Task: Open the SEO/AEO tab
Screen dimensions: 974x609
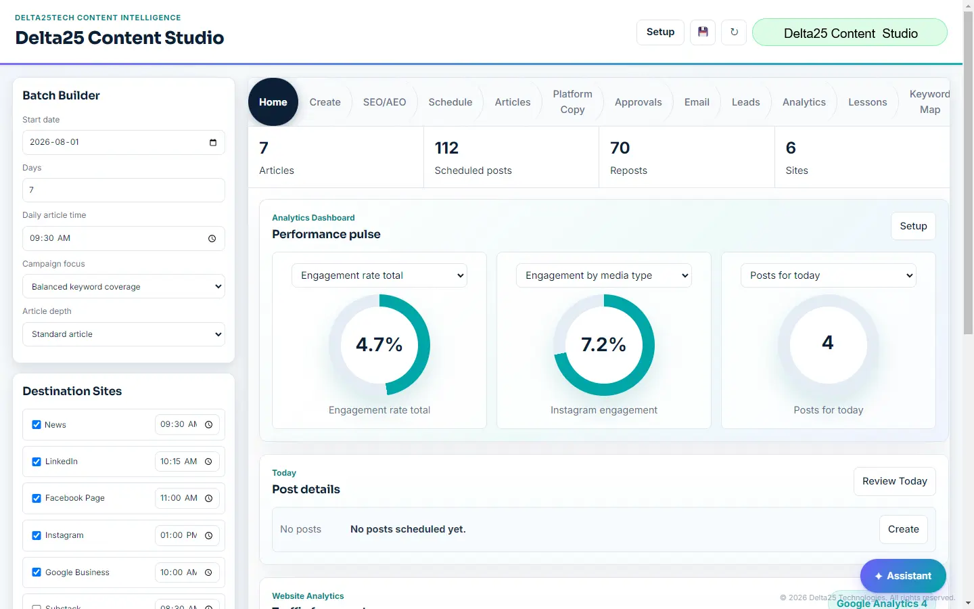Action: point(385,102)
